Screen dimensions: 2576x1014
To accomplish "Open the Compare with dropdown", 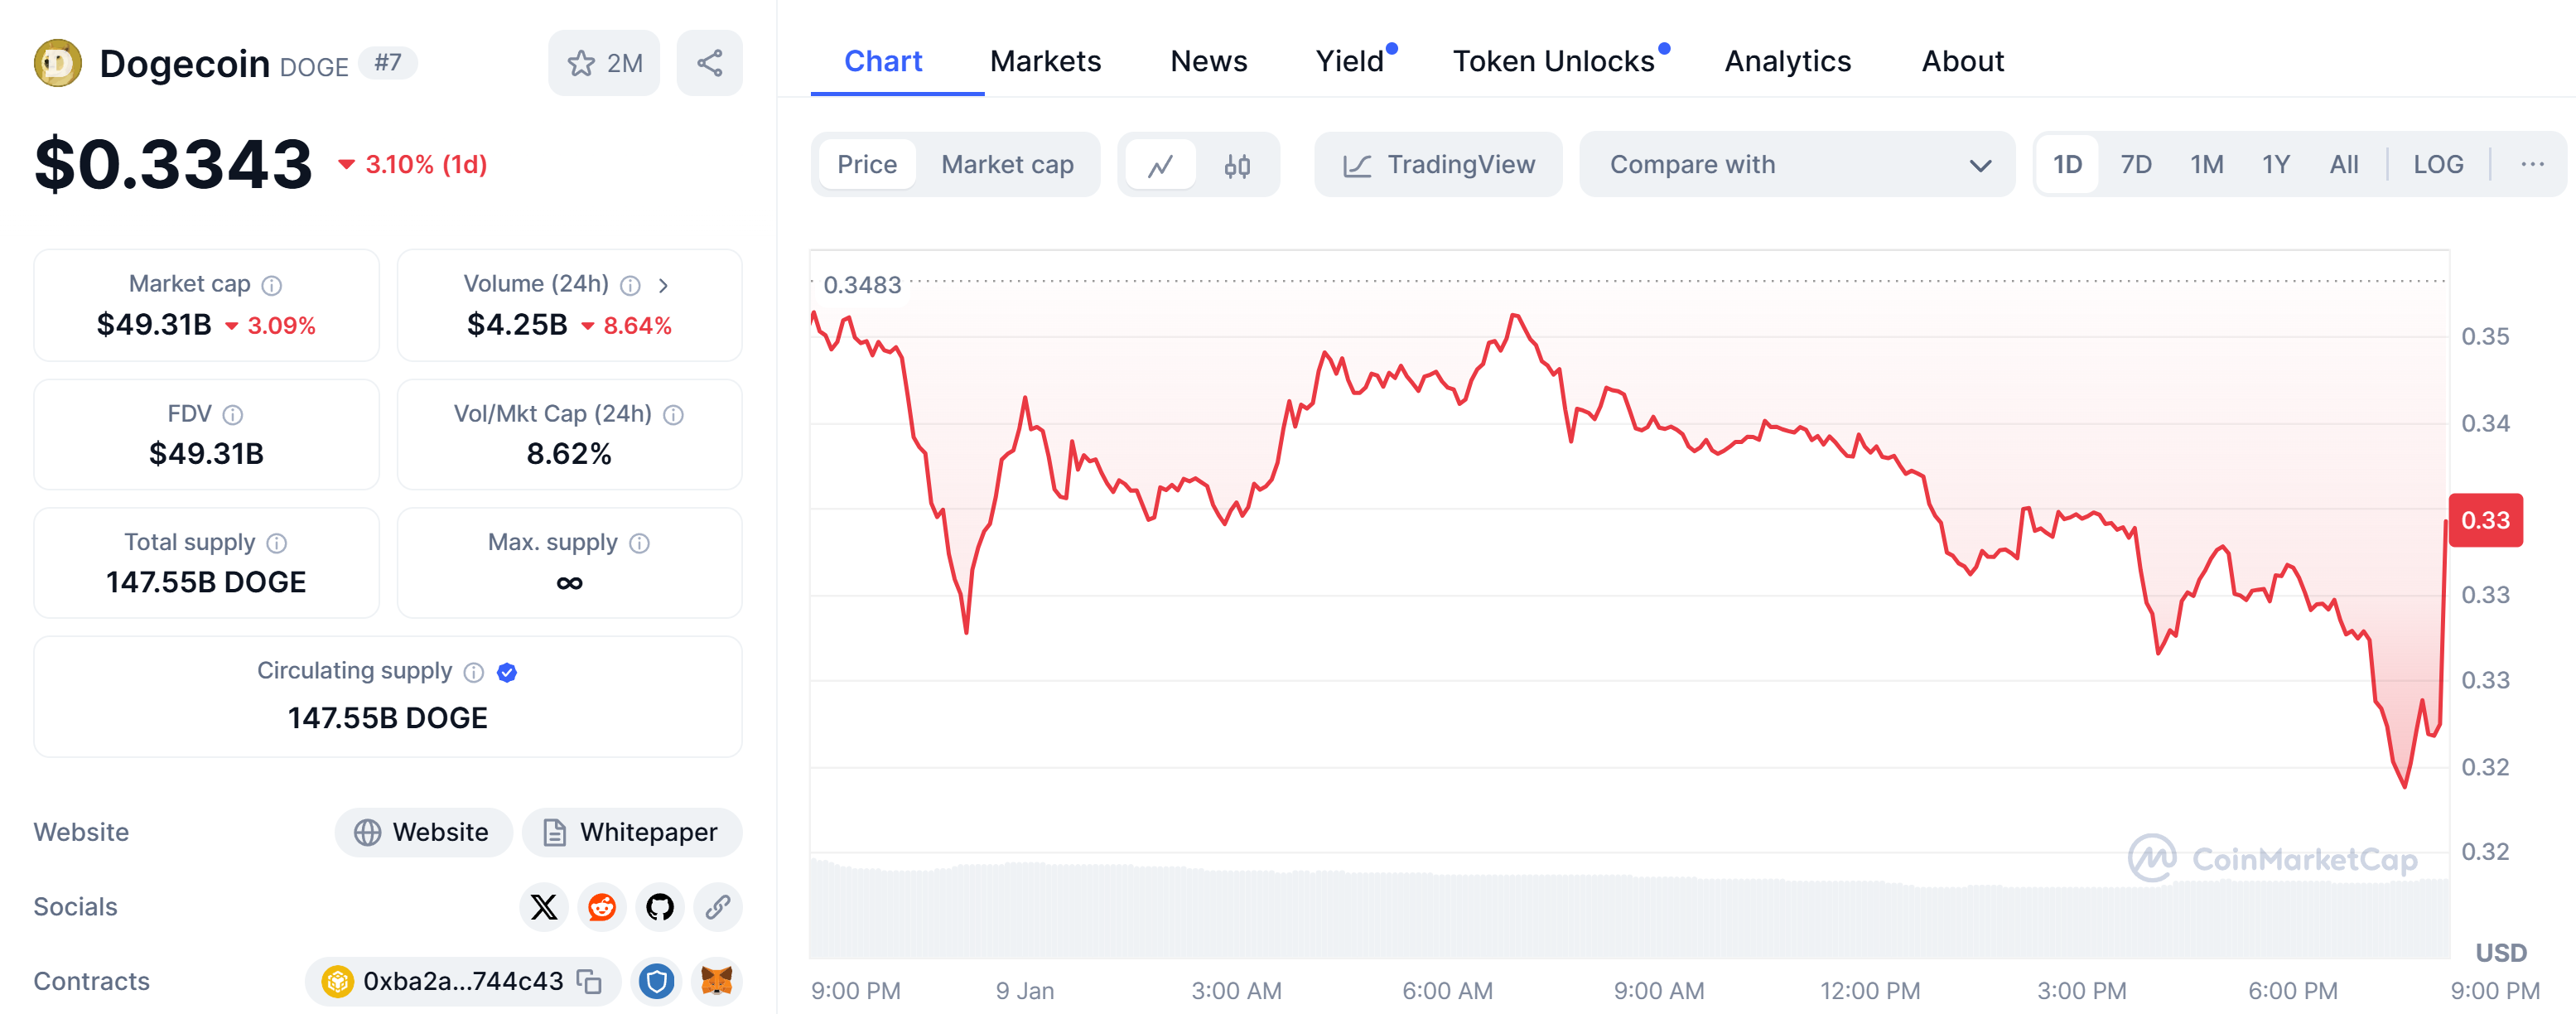I will (1796, 165).
